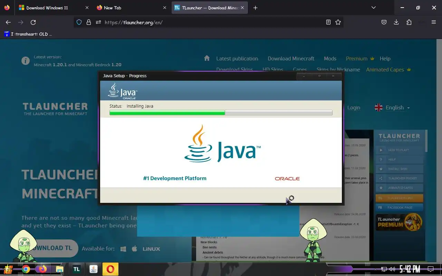
Task: Select the Windows platform icon
Action: (123, 249)
